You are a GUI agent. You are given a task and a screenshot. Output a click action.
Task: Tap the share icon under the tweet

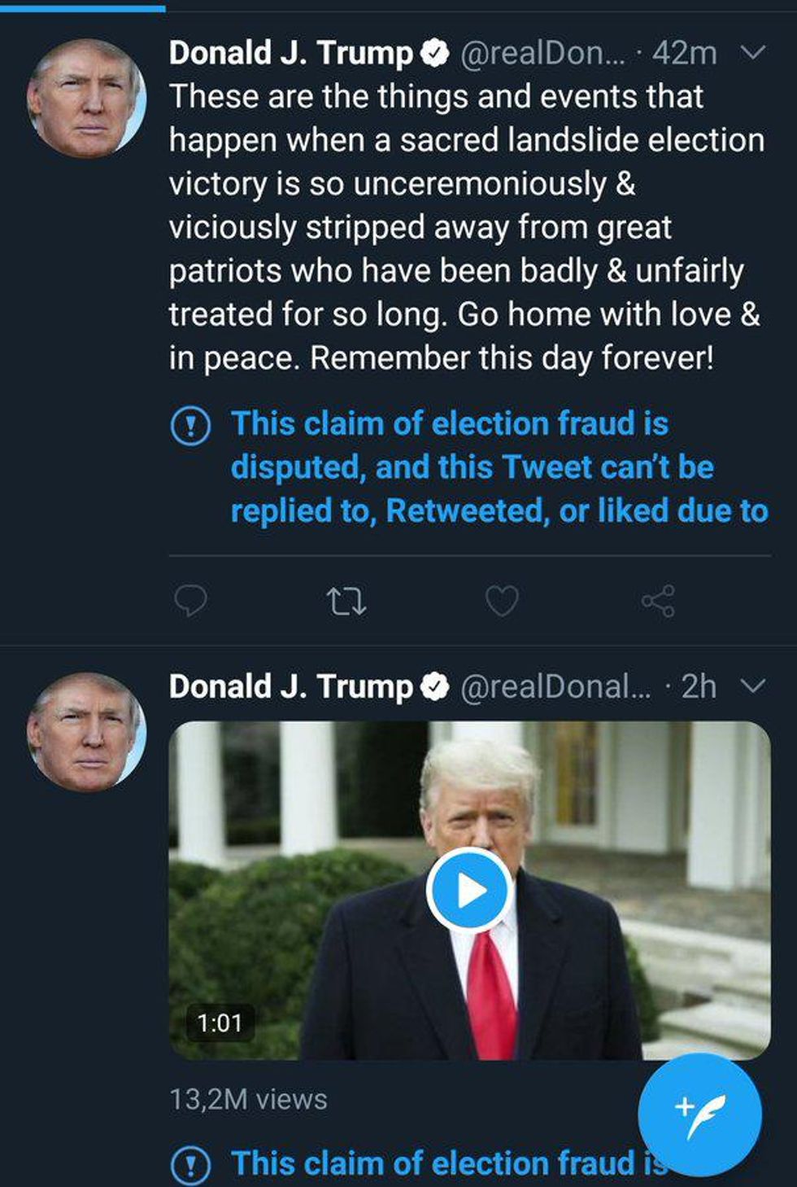click(x=657, y=602)
